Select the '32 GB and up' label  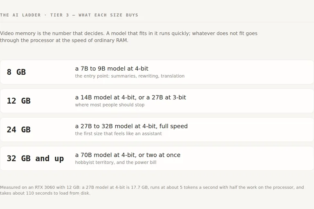(x=36, y=158)
